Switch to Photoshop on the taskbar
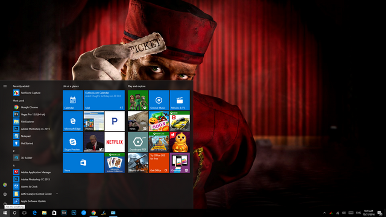The width and height of the screenshot is (386, 217). point(74,213)
